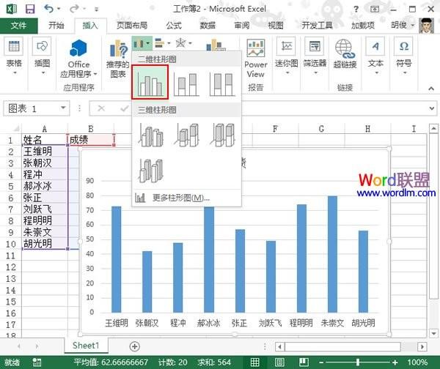Viewport: 440px width, 369px height.
Task: Select the 2D clustered column chart
Action: (x=150, y=83)
